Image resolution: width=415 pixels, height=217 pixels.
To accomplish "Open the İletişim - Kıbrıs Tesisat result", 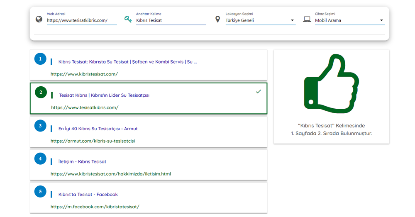I will click(82, 162).
